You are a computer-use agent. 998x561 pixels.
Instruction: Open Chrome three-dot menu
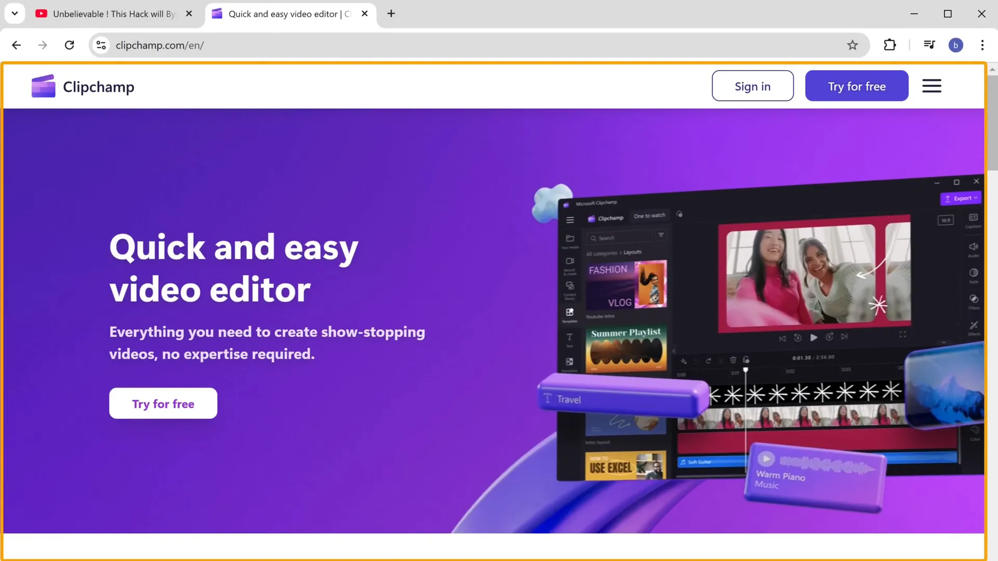point(982,45)
